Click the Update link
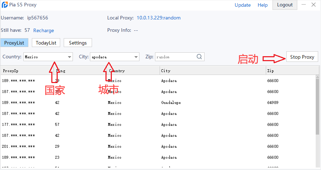 pyautogui.click(x=242, y=5)
